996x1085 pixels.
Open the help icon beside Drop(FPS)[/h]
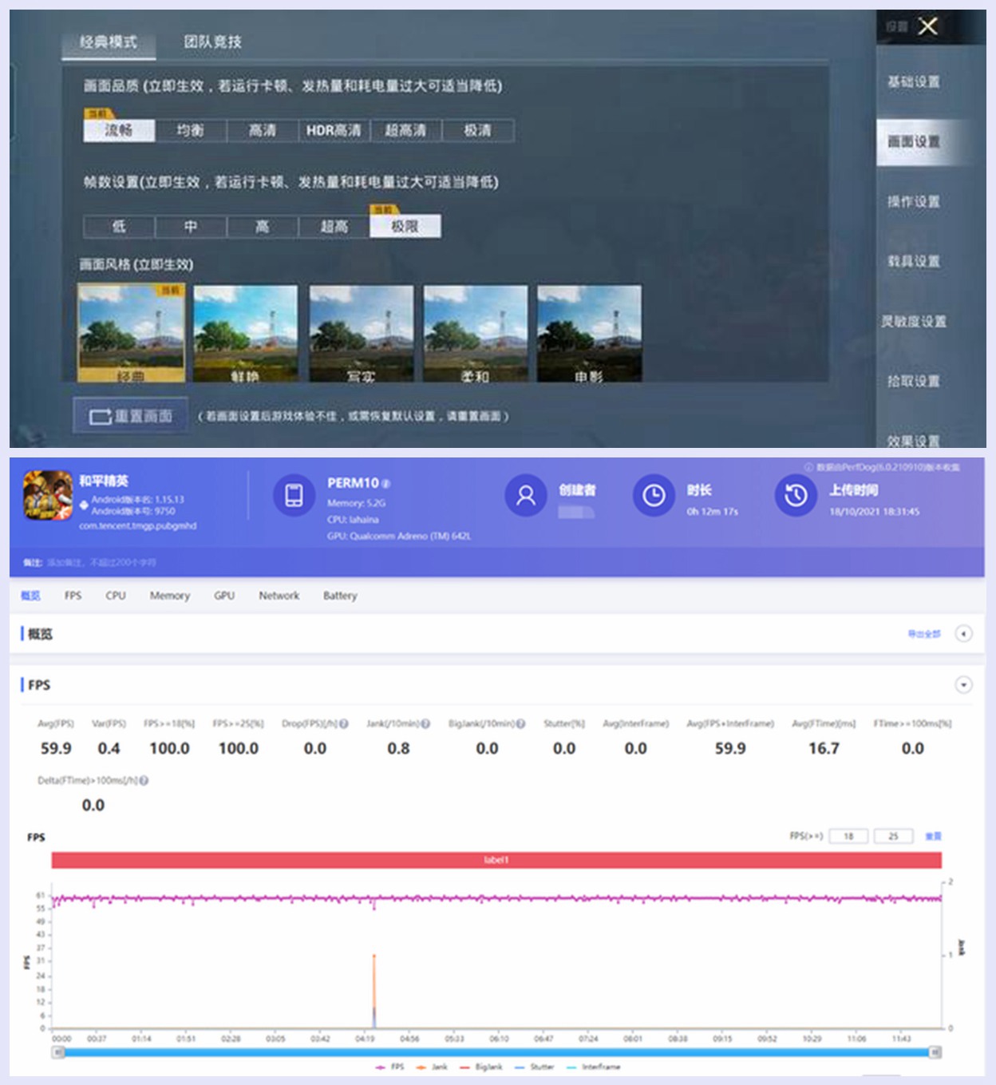click(x=344, y=723)
